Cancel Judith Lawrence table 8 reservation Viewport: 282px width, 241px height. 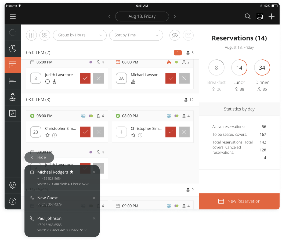tap(99, 78)
